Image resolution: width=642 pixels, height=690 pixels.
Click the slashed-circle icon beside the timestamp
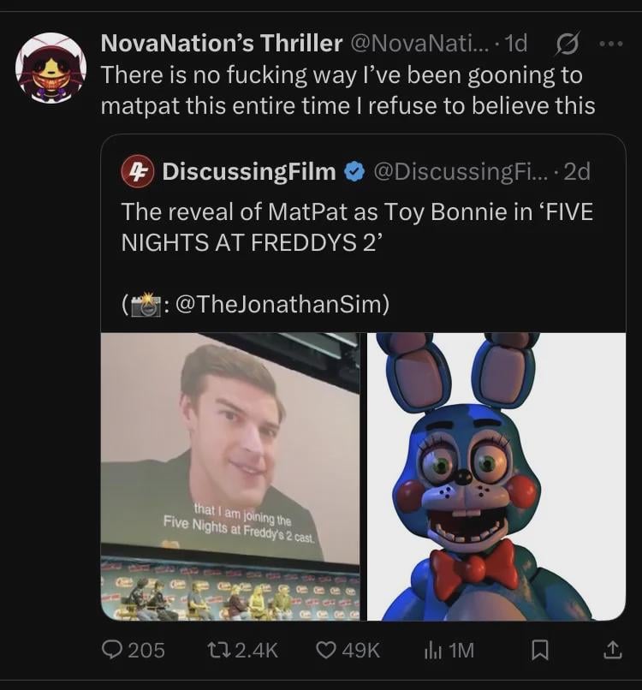(x=566, y=43)
